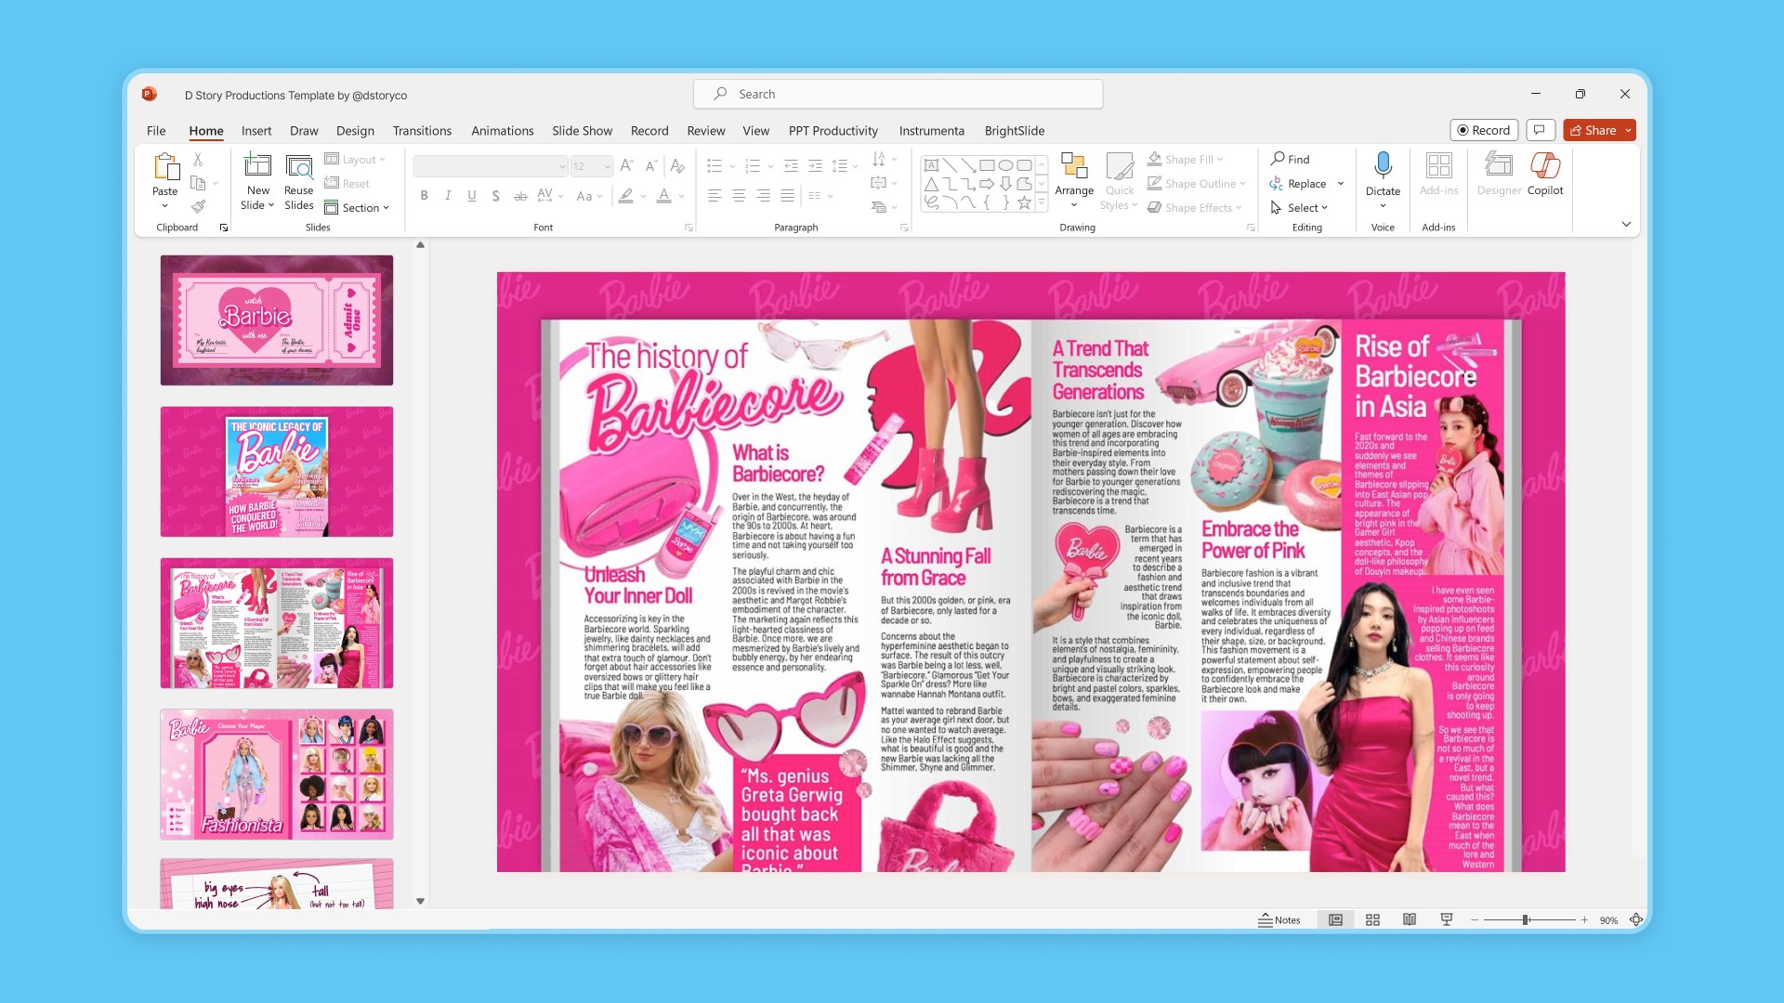Viewport: 1784px width, 1003px height.
Task: Click the Find button
Action: 1291,159
